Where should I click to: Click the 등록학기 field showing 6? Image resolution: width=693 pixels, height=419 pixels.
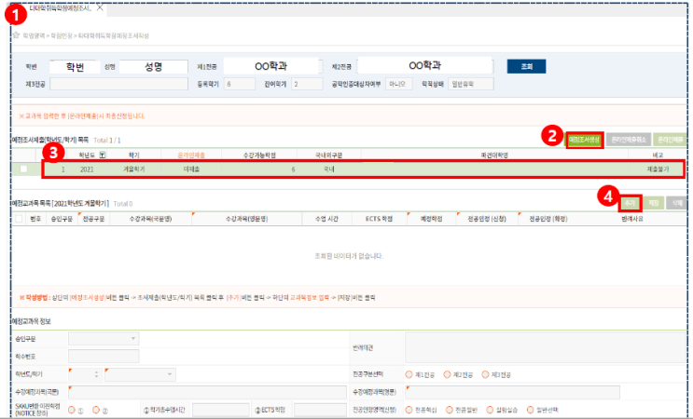(239, 84)
